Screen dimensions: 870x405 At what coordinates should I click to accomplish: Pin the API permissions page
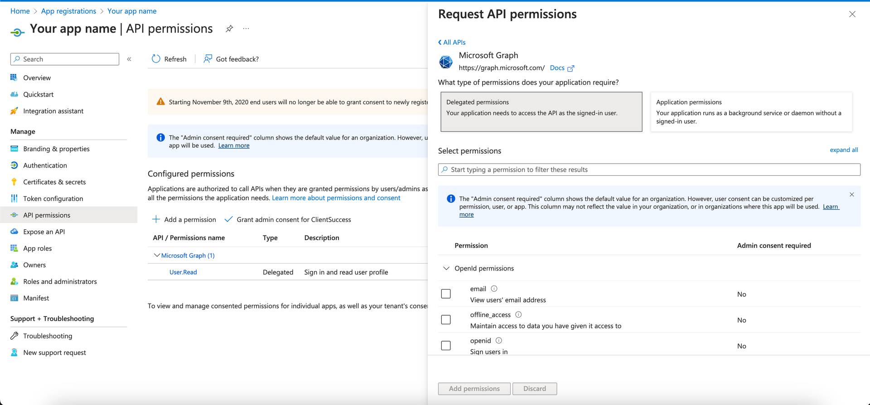229,29
